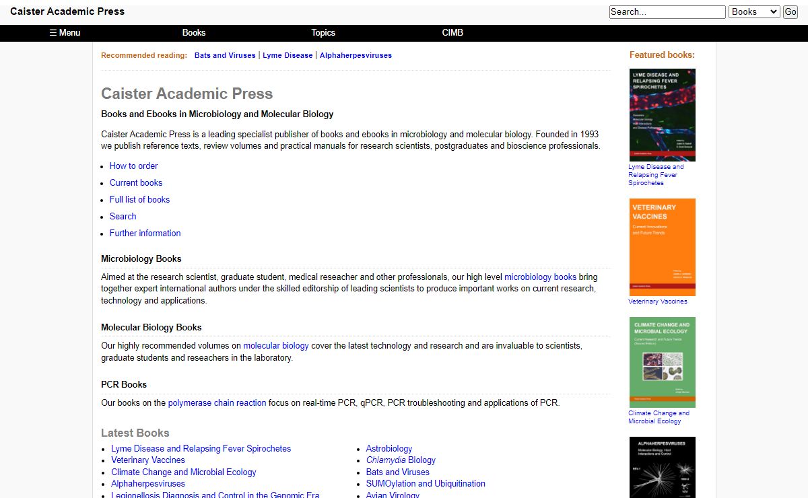Screen dimensions: 808x498
Task: Open Veterinary Vaccines in Latest Books list
Action: [x=147, y=460]
